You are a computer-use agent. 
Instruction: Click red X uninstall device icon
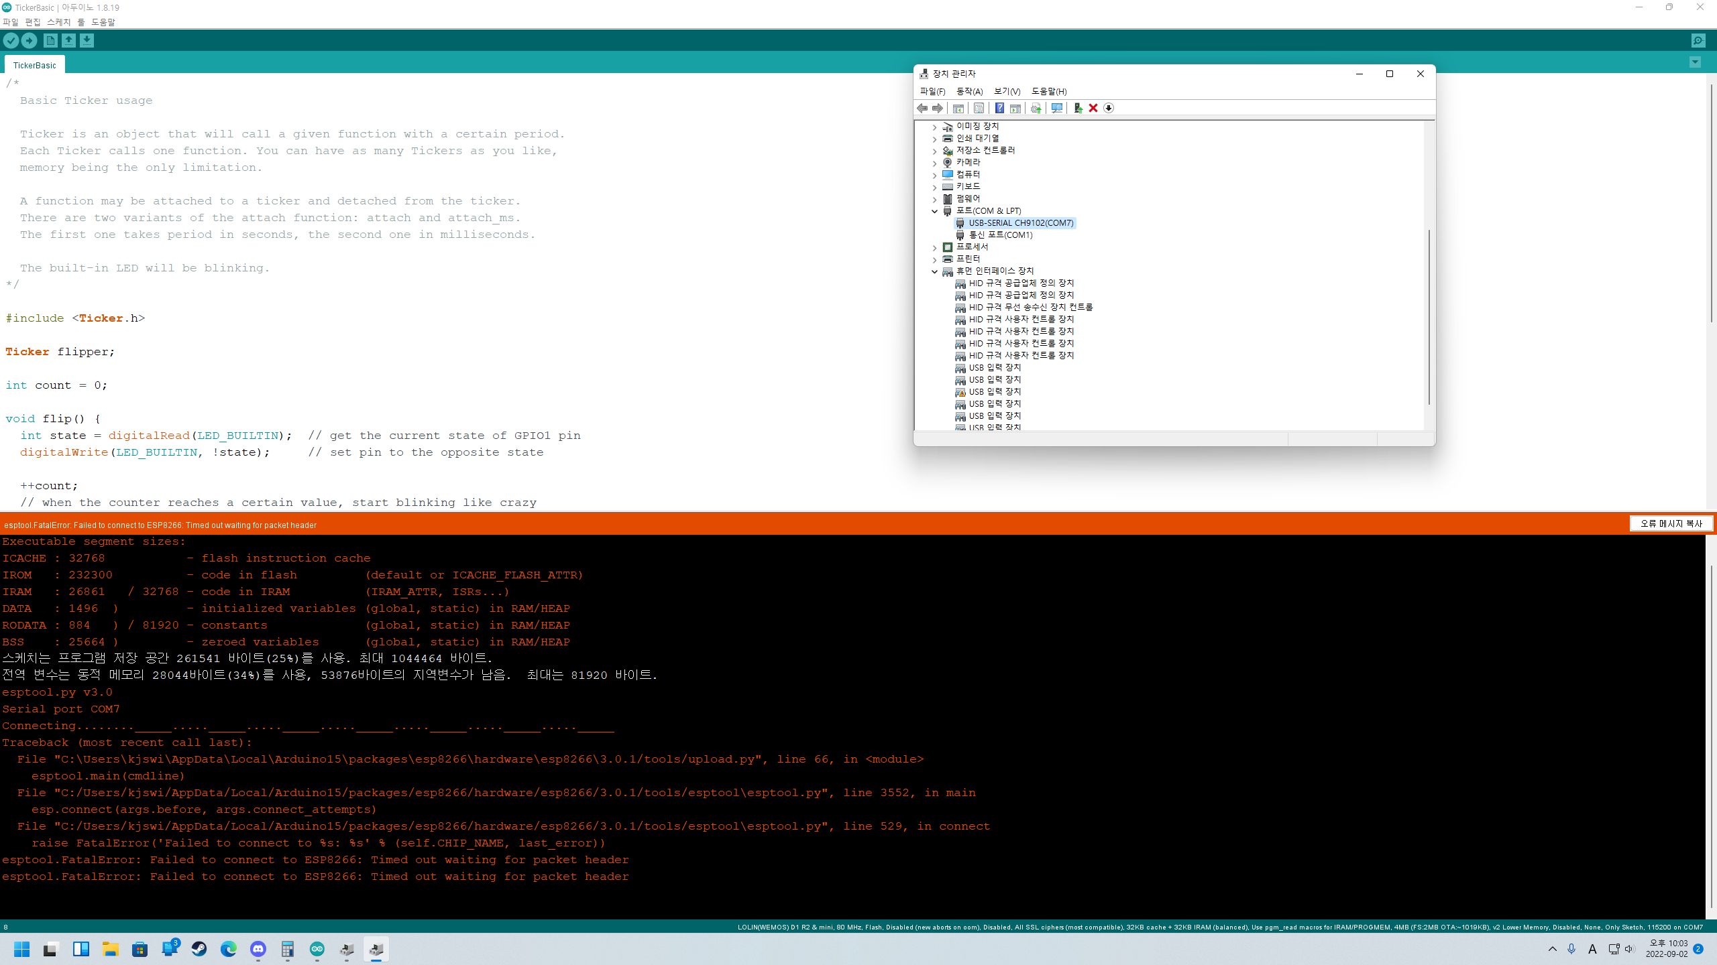pyautogui.click(x=1093, y=108)
